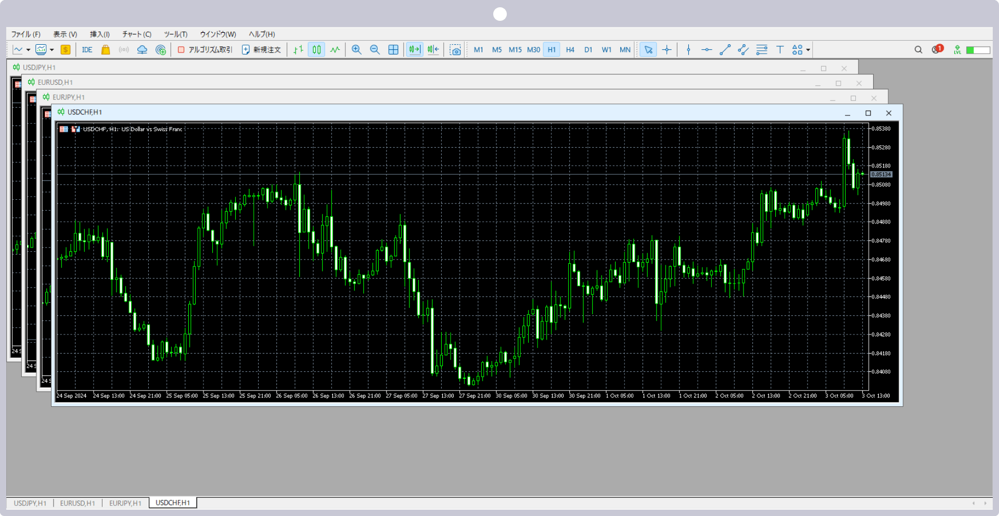
Task: Take a chart screenshot with camera icon
Action: click(x=455, y=50)
